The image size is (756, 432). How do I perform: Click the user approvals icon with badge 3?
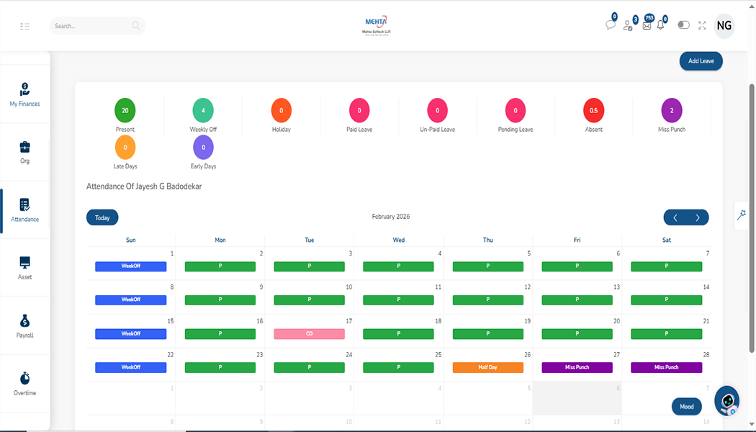(628, 25)
